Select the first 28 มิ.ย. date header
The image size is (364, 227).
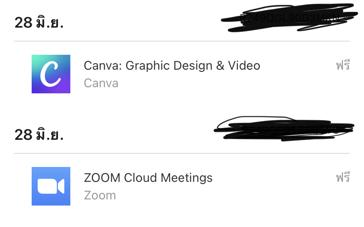pyautogui.click(x=39, y=23)
